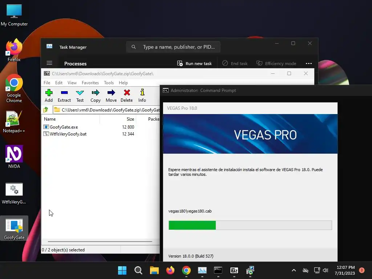372x279 pixels.
Task: Open the Edit menu in 7-Zip
Action: 59,83
